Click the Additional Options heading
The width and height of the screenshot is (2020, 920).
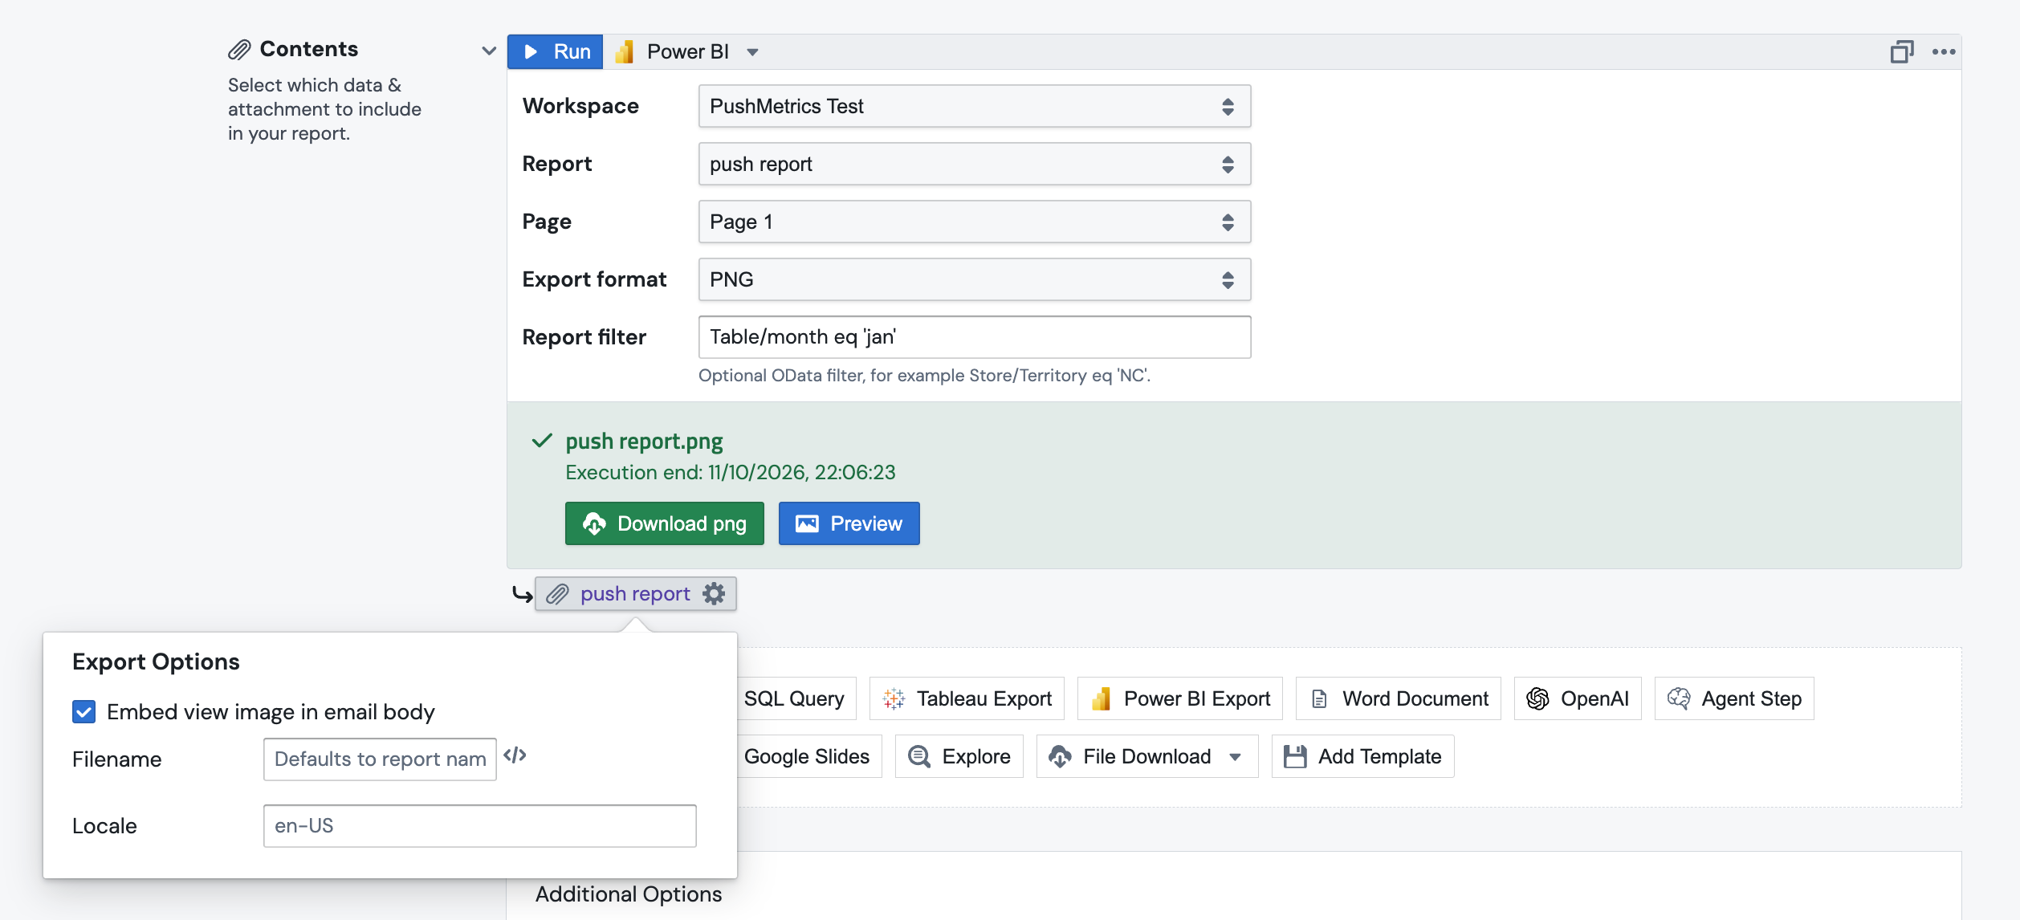coord(629,894)
